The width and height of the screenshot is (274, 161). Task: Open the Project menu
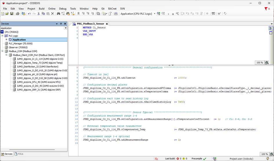coord(31,9)
